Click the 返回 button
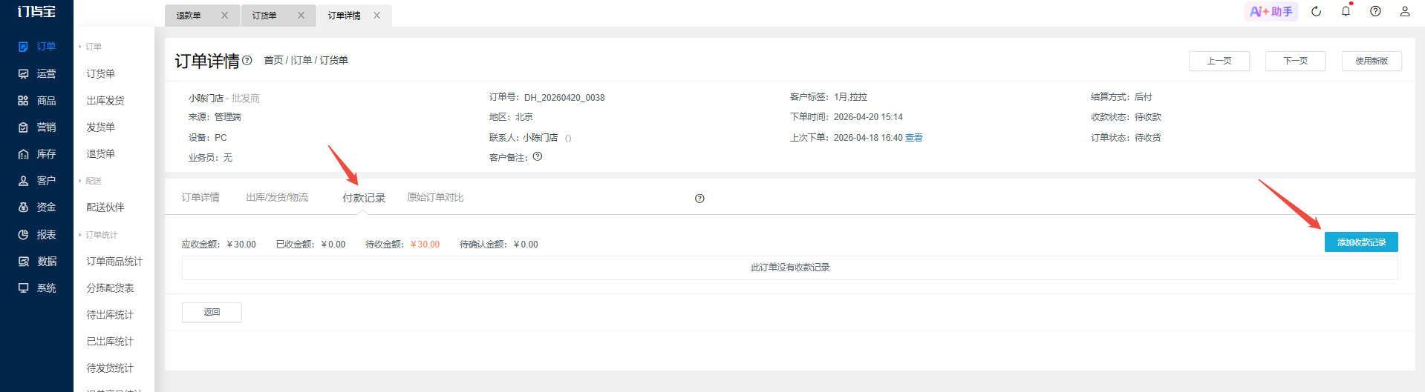The height and width of the screenshot is (392, 1425). 212,312
